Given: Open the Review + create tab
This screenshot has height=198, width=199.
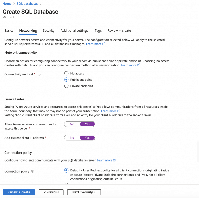Looking at the screenshot, I should pos(119,31).
